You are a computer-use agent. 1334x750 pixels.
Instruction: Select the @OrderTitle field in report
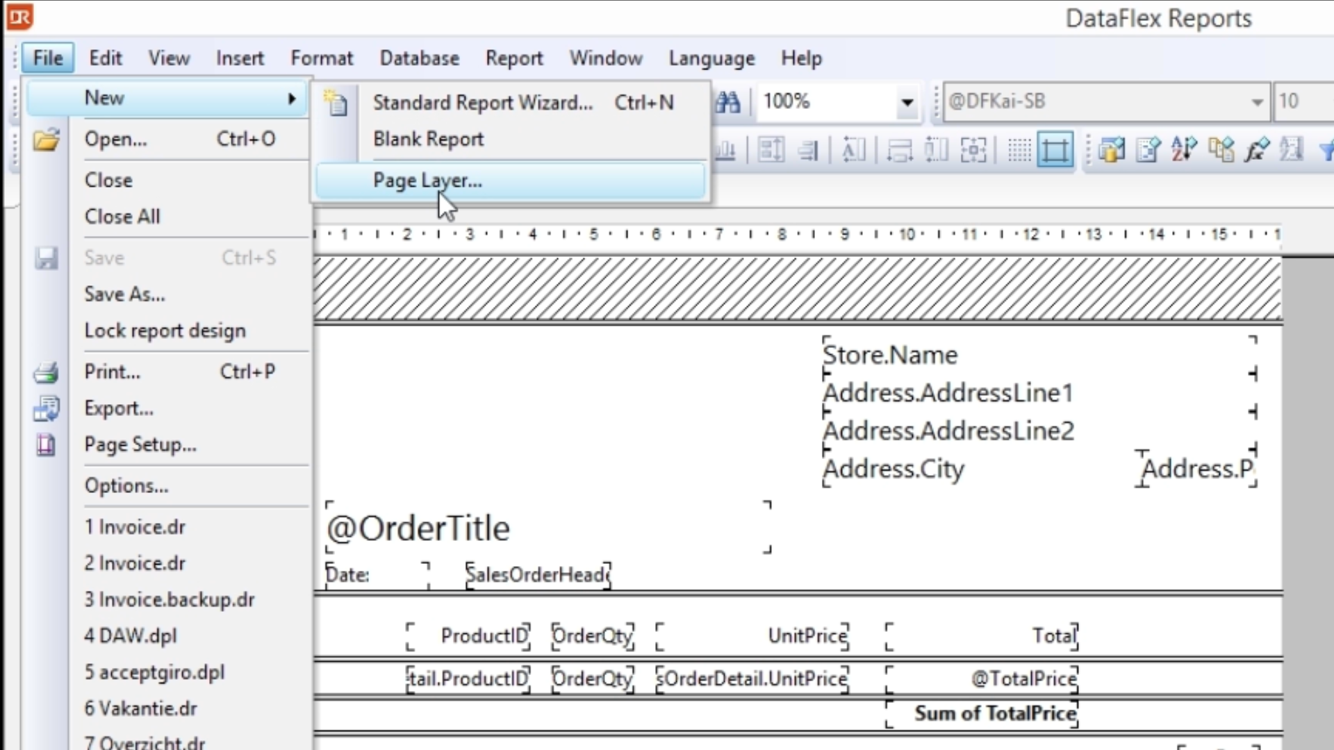click(418, 528)
